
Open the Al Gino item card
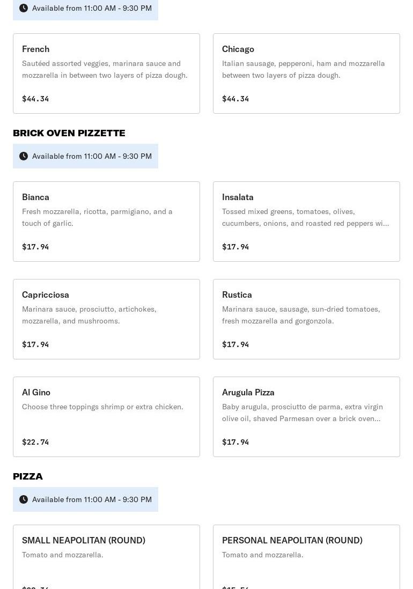pyautogui.click(x=106, y=417)
